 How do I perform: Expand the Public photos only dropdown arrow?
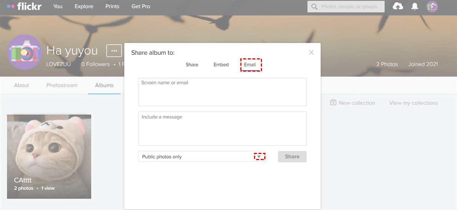coord(259,157)
